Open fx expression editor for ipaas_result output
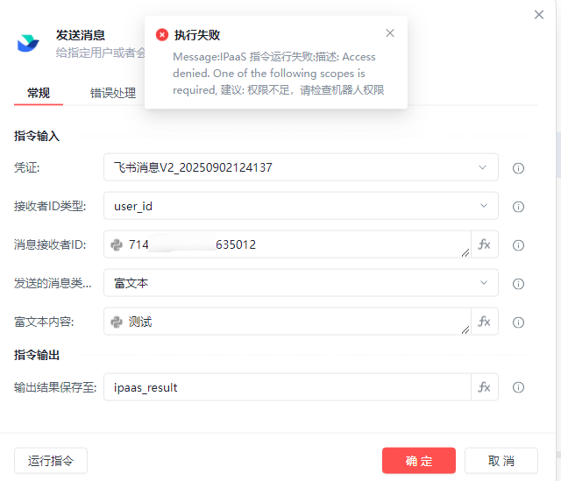 pyautogui.click(x=485, y=387)
